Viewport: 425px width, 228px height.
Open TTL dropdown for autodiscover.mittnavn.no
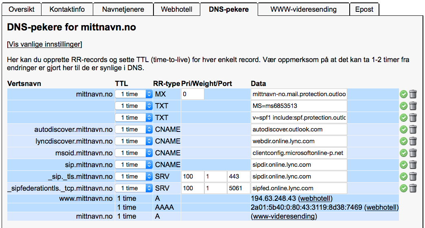tap(134, 129)
